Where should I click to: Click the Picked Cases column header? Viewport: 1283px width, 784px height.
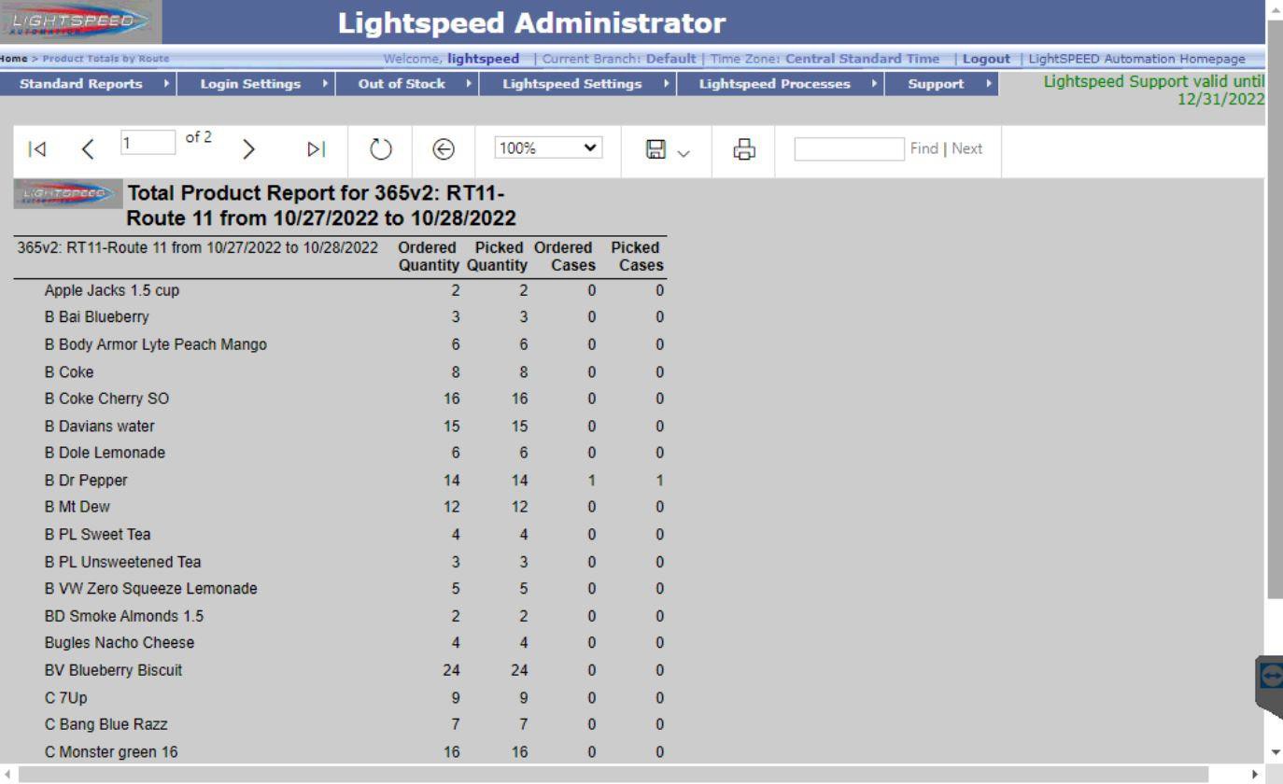637,257
